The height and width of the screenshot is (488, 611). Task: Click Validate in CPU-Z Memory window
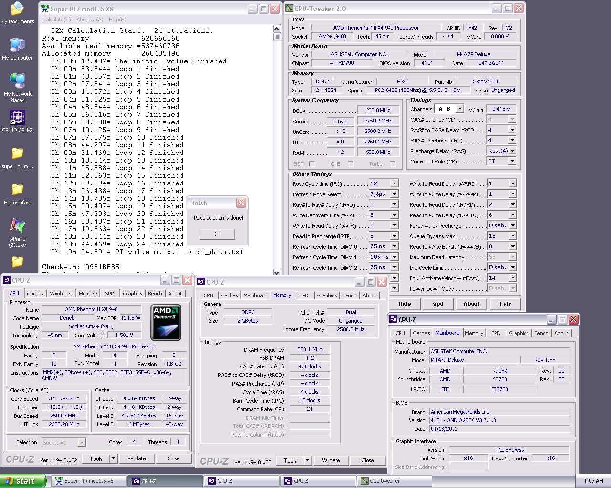tap(331, 460)
